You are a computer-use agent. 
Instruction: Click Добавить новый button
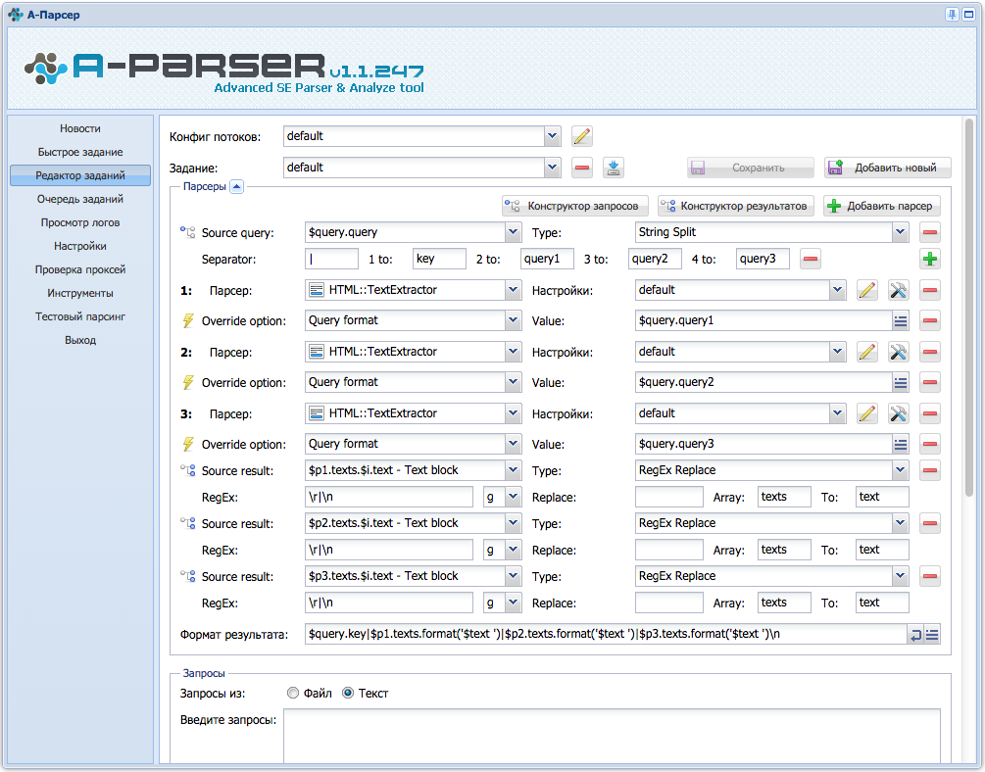[888, 168]
